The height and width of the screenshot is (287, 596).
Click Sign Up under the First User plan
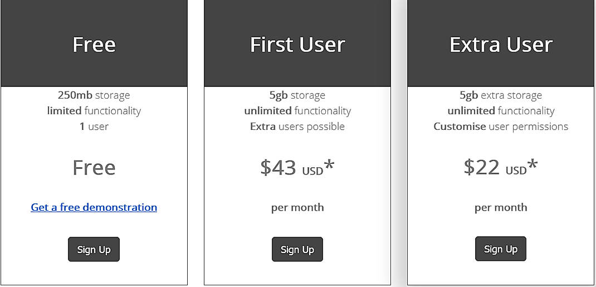297,249
